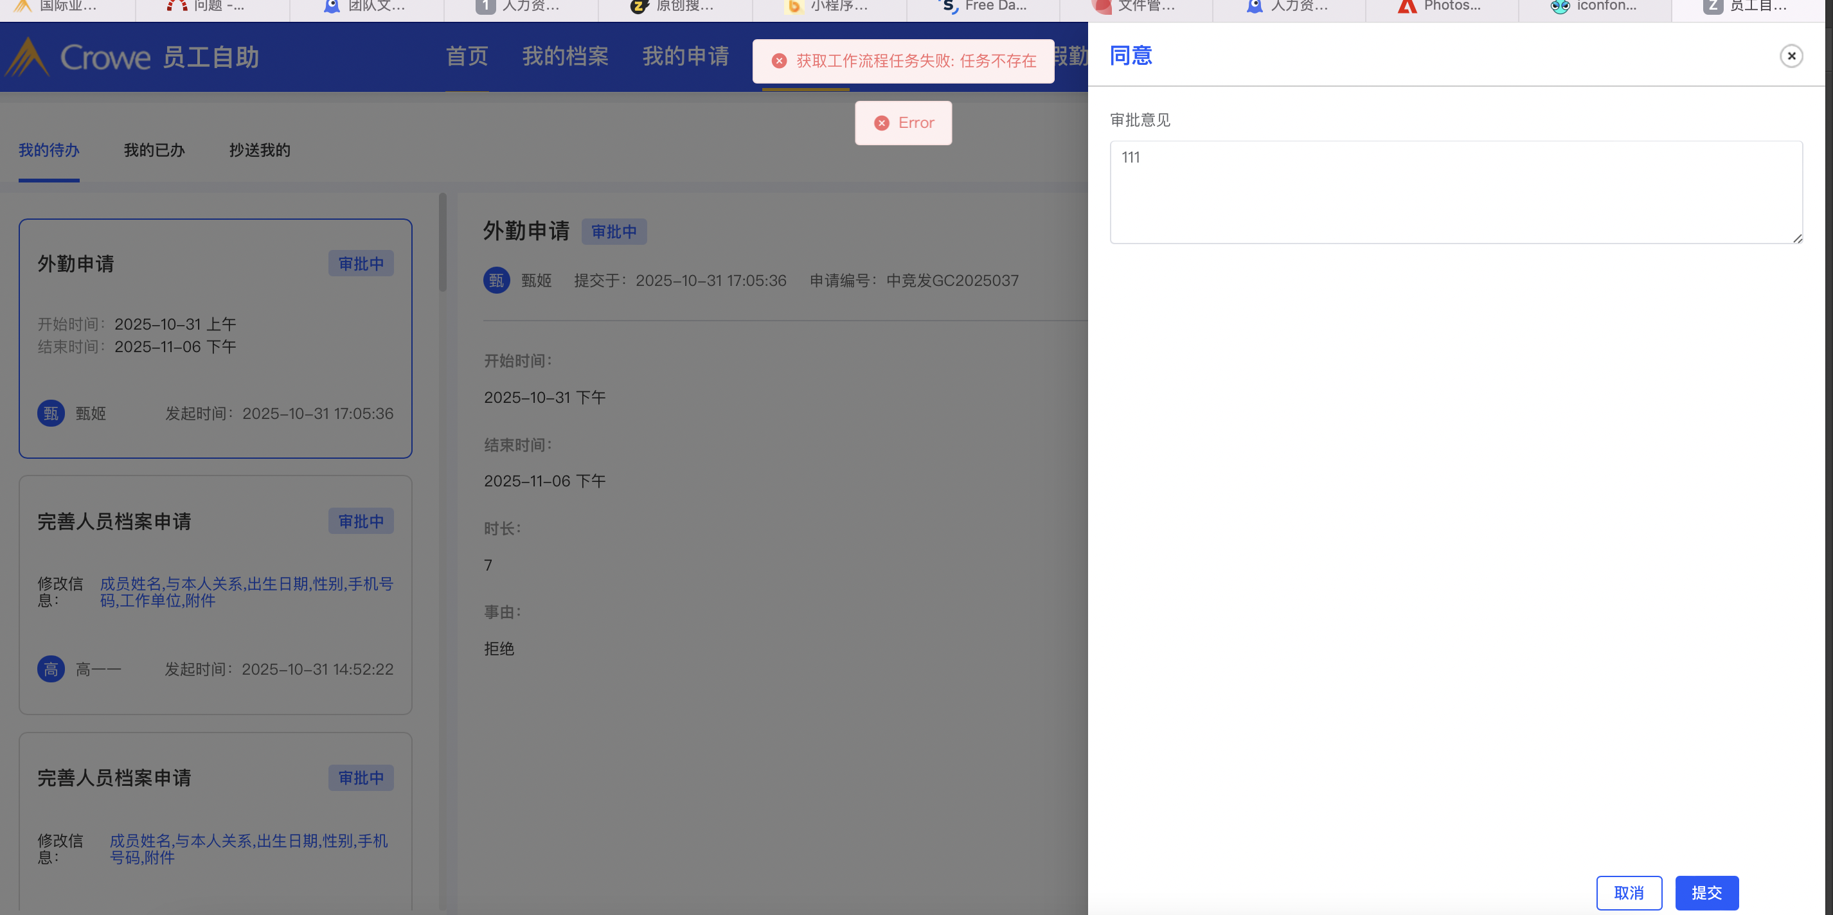Close the 同意 approval drawer

[1791, 56]
